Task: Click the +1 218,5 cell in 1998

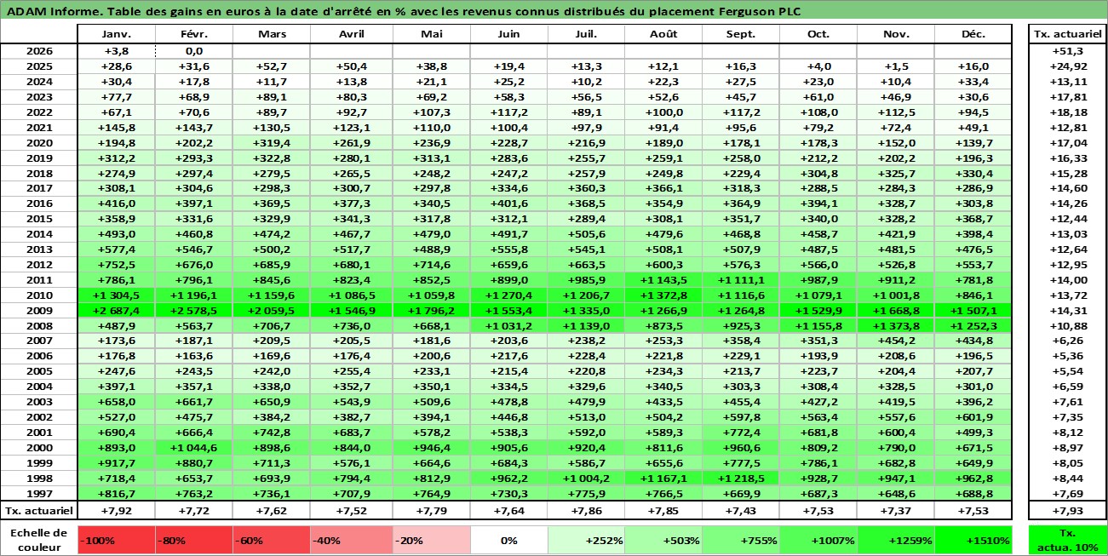Action: [740, 479]
